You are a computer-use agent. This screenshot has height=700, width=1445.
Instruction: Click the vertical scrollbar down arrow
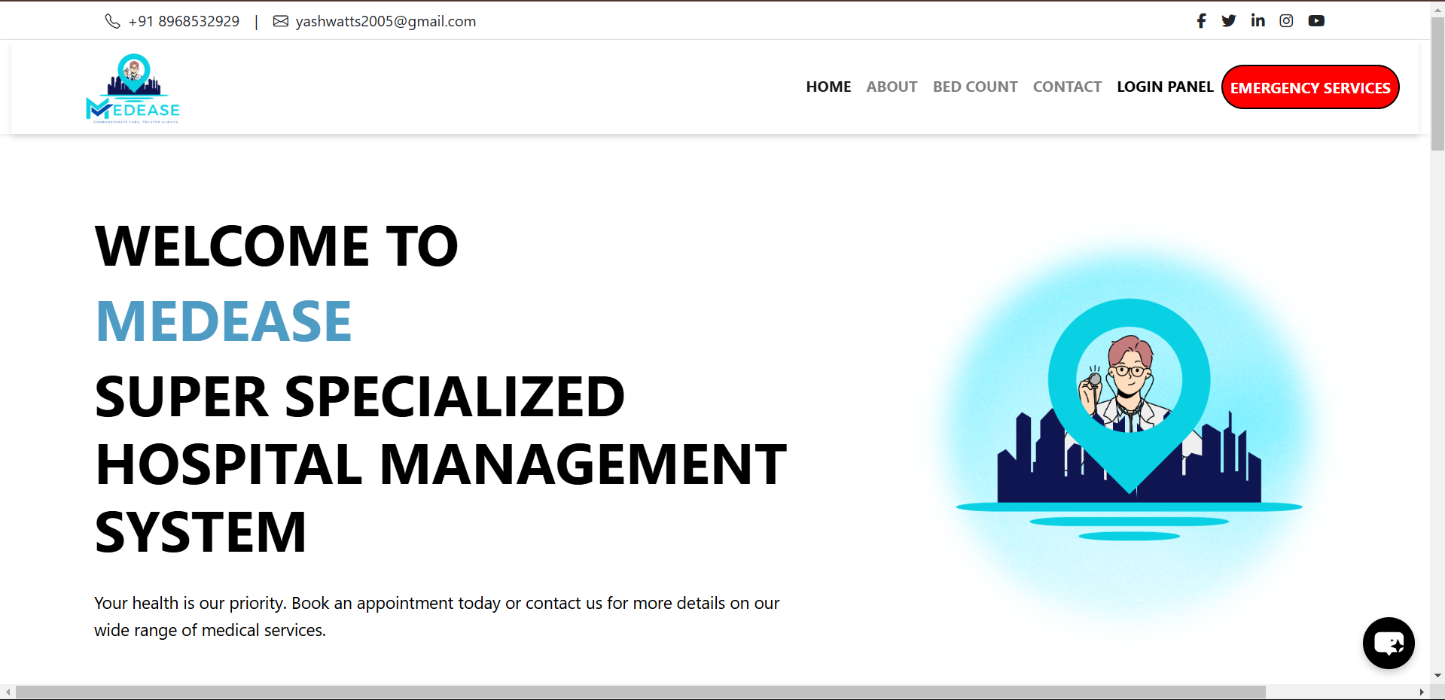(1437, 676)
